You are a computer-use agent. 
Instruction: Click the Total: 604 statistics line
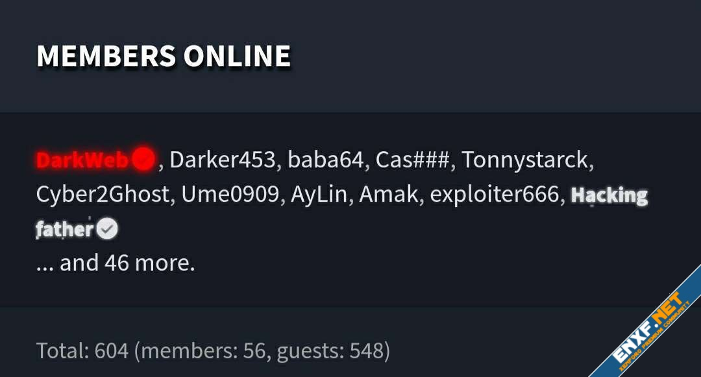(213, 350)
